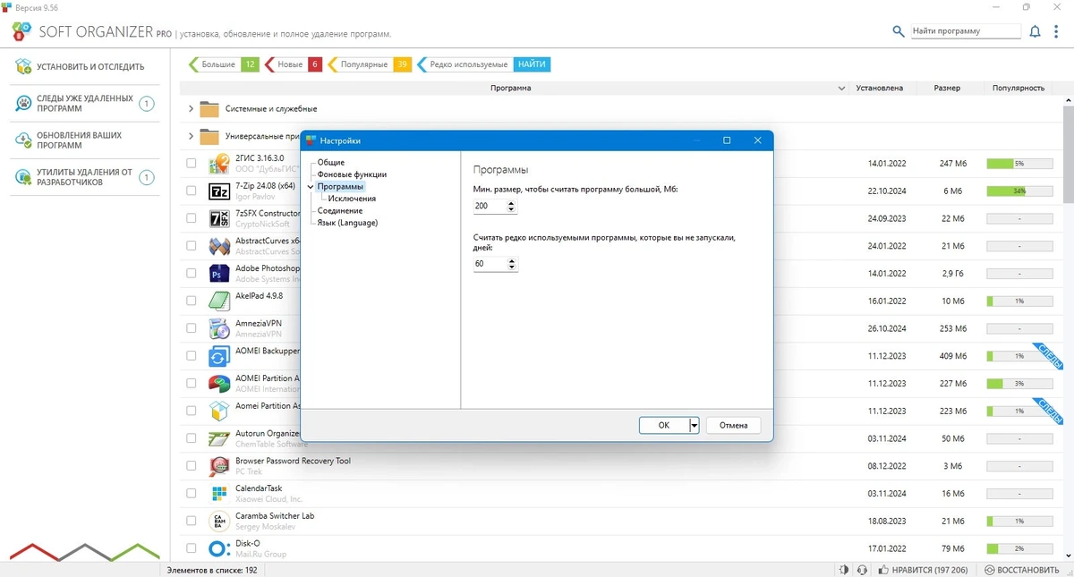Check the Caramba Switcher Lab checkbox
This screenshot has width=1074, height=577.
coord(192,521)
